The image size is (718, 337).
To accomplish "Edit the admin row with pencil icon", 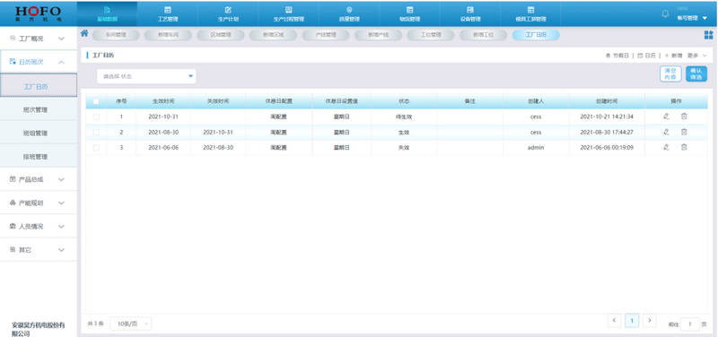I will tap(666, 147).
